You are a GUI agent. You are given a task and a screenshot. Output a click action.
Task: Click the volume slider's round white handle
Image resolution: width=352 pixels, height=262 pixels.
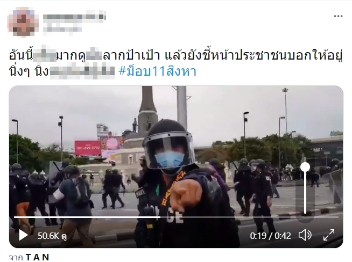pos(305,168)
